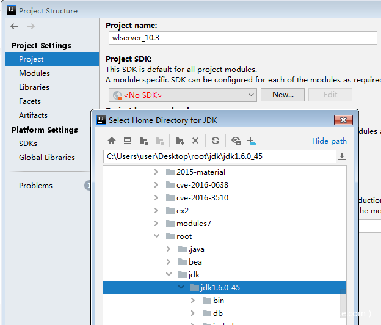Collapse the root folder node
Viewport: 381px width, 325px height.
[x=157, y=236]
